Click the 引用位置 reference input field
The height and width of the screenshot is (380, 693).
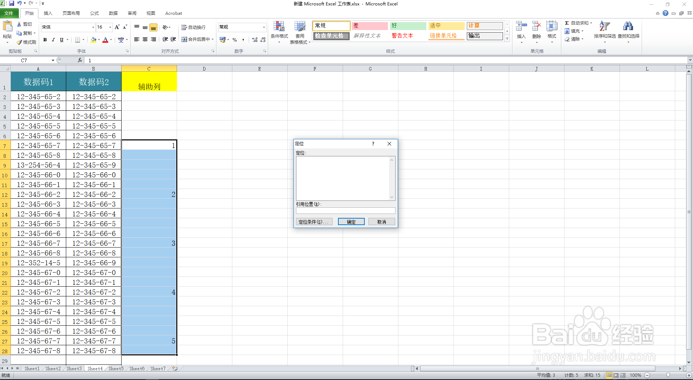tap(346, 211)
